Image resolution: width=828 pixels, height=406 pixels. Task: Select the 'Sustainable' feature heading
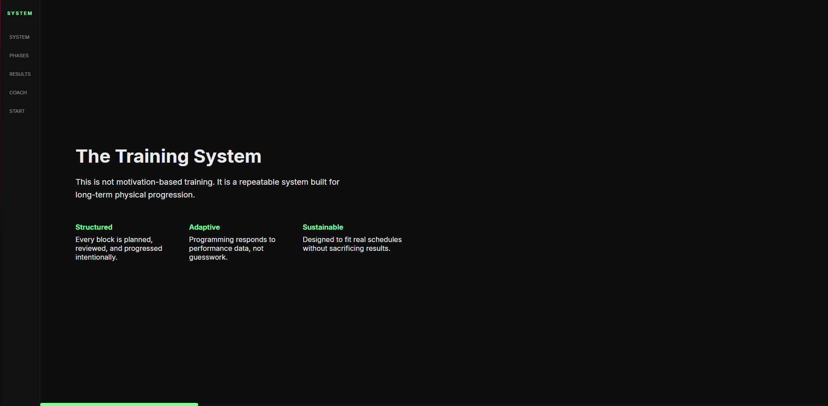[x=323, y=227]
